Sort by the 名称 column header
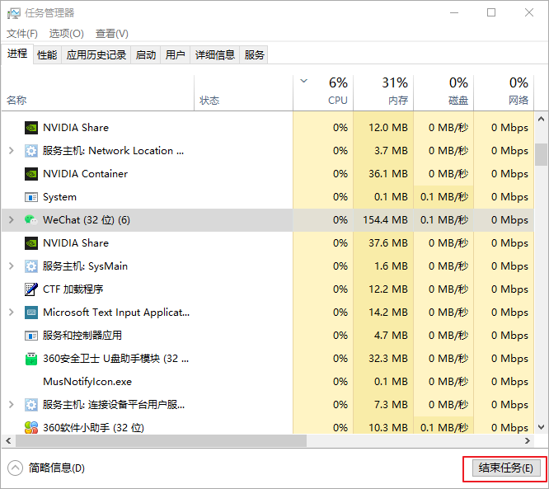549x489 pixels. 98,93
